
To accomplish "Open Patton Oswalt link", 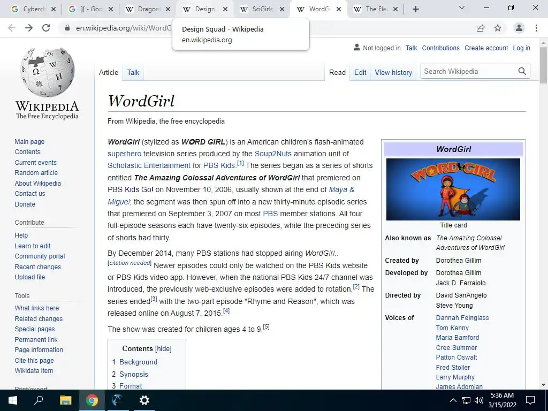I will coord(456,357).
